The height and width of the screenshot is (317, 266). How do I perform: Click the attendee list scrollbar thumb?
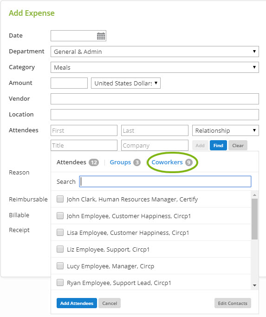(x=255, y=219)
